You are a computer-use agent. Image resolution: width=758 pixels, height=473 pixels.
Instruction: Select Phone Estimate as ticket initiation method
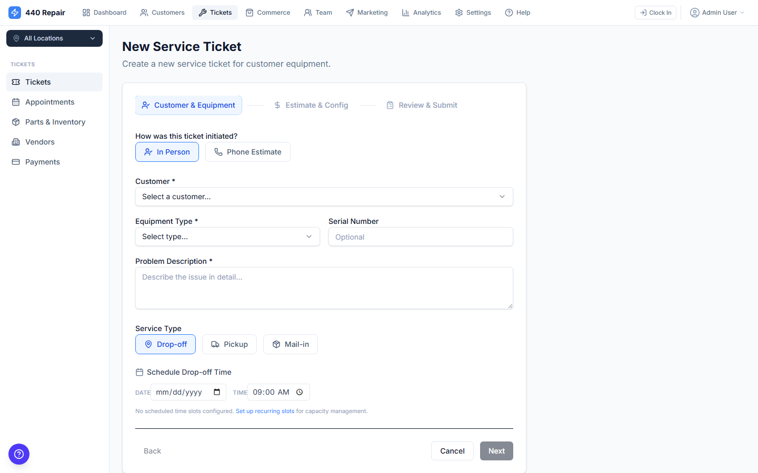[x=247, y=152]
